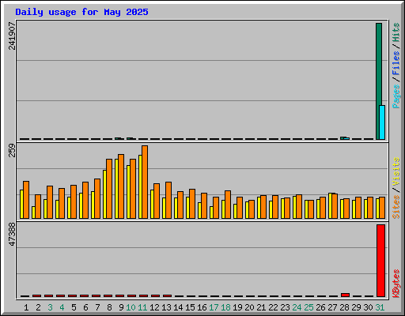The image size is (405, 316).
Task: Click day label 28 on x-axis
Action: point(344,307)
